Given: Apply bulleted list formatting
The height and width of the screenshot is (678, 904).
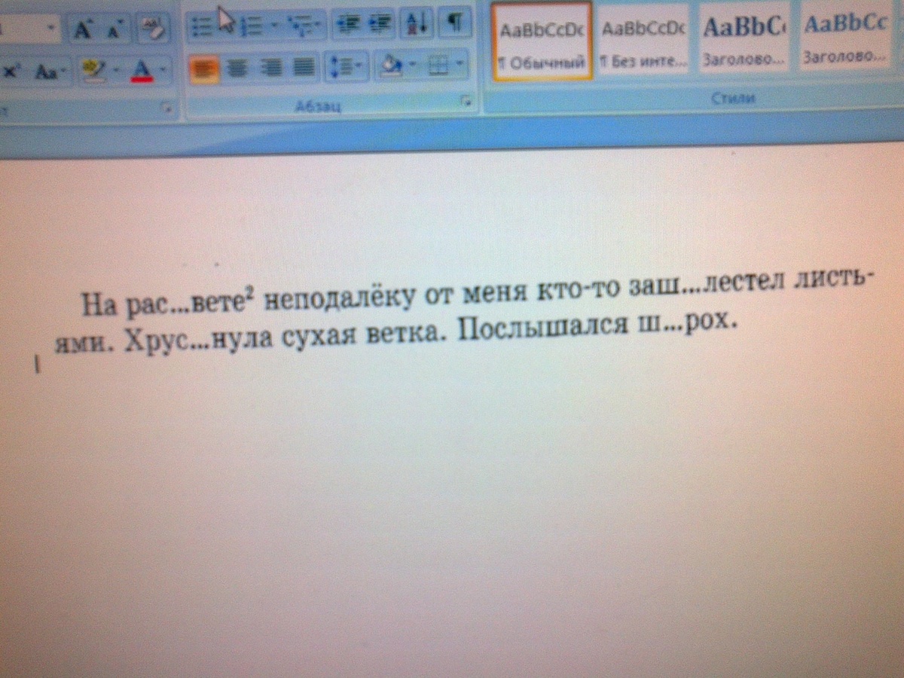Looking at the screenshot, I should coord(201,26).
